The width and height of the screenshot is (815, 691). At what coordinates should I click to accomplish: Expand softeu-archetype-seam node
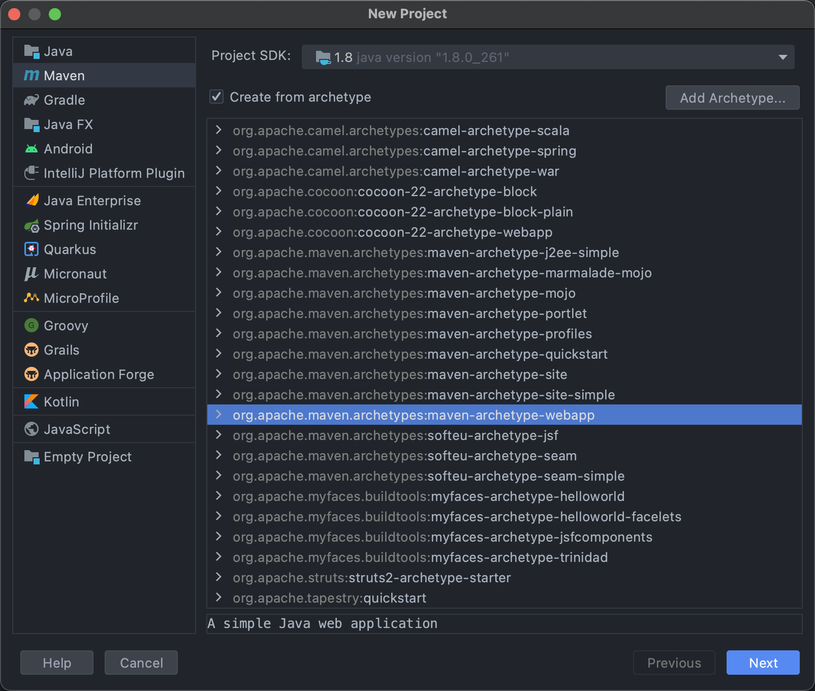coord(218,455)
